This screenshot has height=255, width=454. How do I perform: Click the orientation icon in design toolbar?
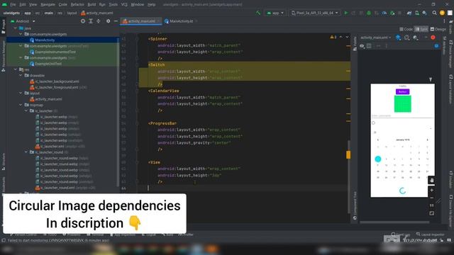(x=406, y=38)
